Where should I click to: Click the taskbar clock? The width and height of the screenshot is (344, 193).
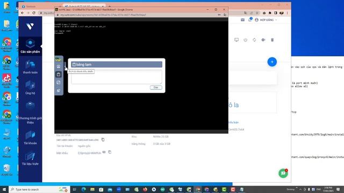(x=328, y=189)
